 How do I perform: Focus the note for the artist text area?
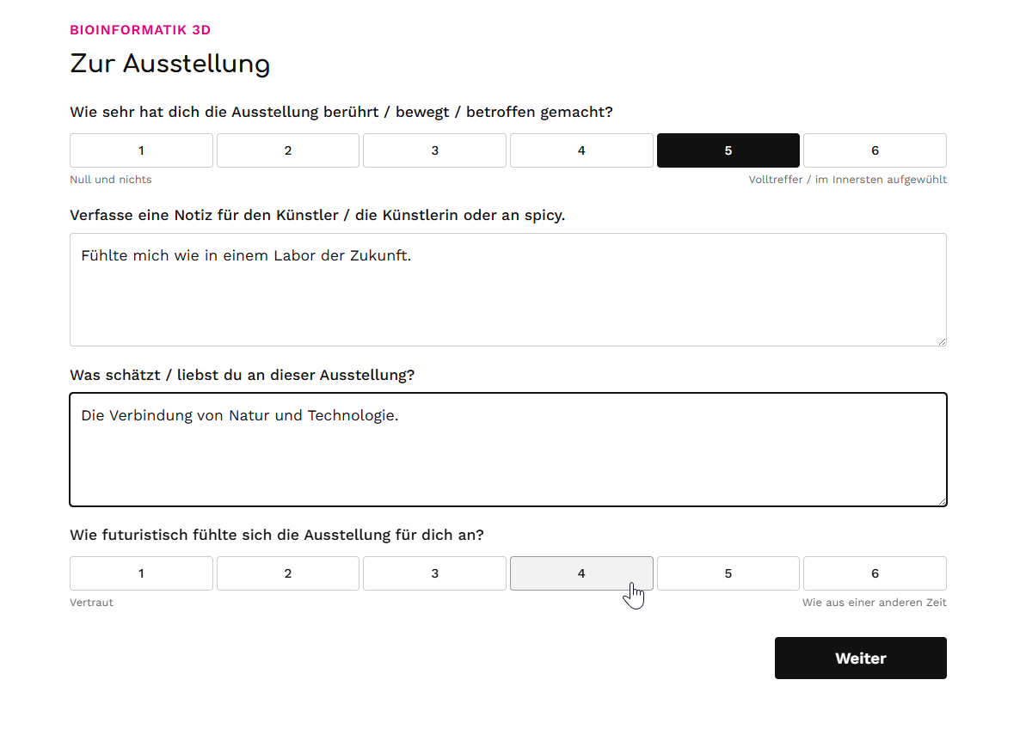point(508,290)
